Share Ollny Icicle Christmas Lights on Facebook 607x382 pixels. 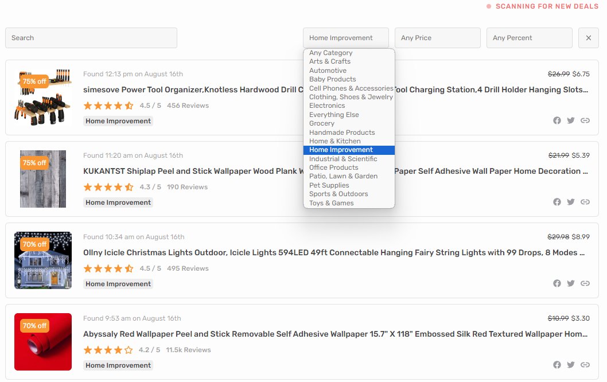[557, 283]
